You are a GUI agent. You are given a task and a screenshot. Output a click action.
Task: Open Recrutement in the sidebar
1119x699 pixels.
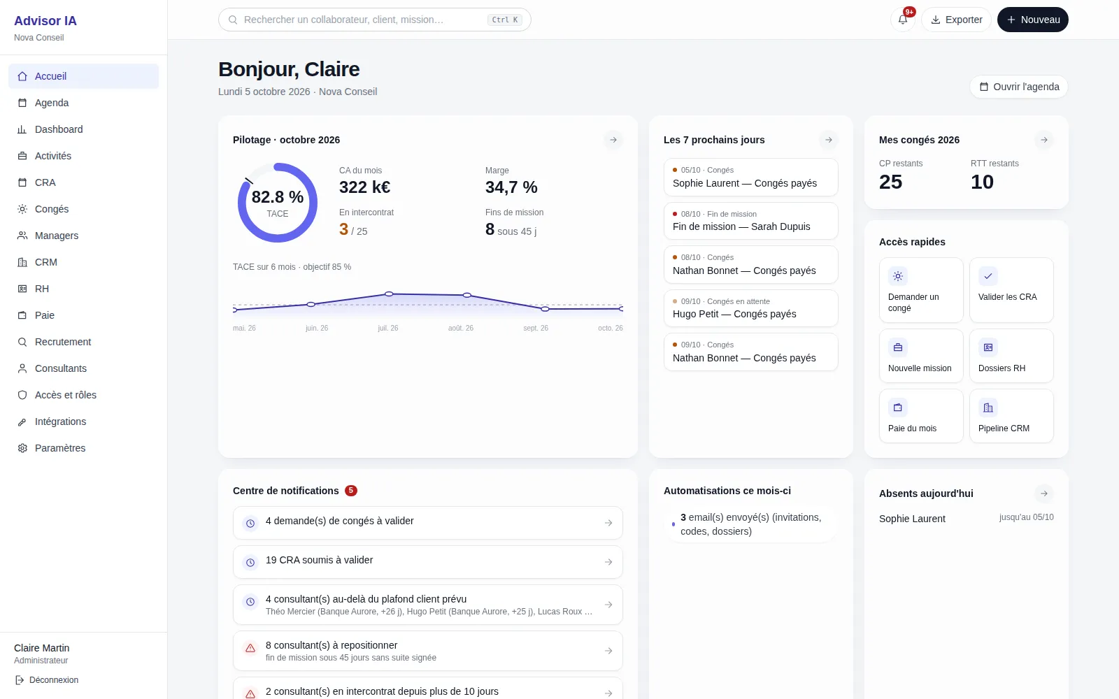[x=84, y=342]
